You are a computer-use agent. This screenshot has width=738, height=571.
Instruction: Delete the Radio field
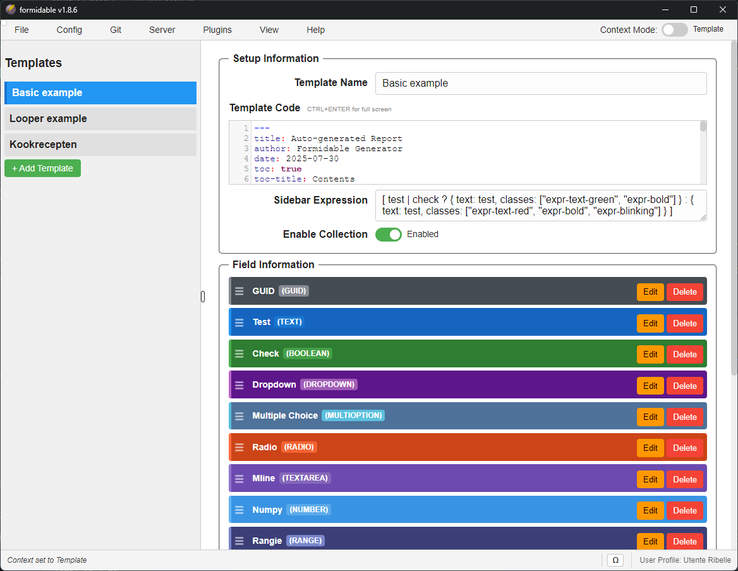coord(685,448)
